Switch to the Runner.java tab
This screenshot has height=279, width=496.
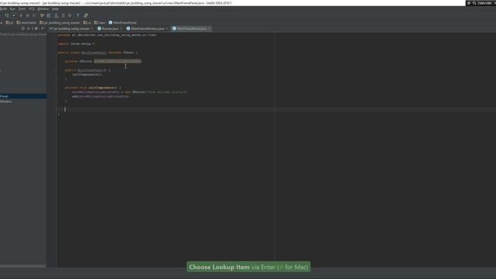click(x=109, y=29)
